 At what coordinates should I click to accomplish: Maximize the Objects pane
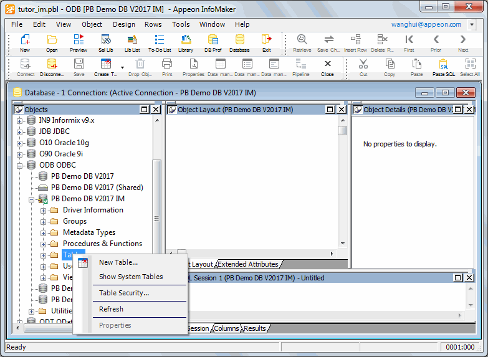tap(145, 110)
